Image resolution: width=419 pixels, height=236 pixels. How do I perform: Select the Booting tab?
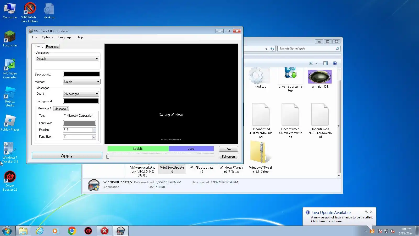point(38,46)
